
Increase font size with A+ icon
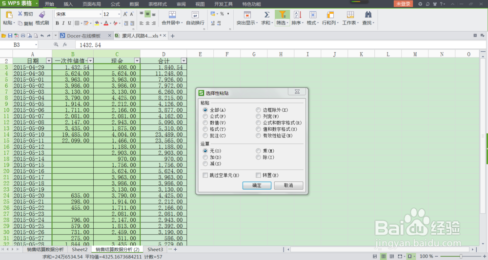pyautogui.click(x=125, y=14)
